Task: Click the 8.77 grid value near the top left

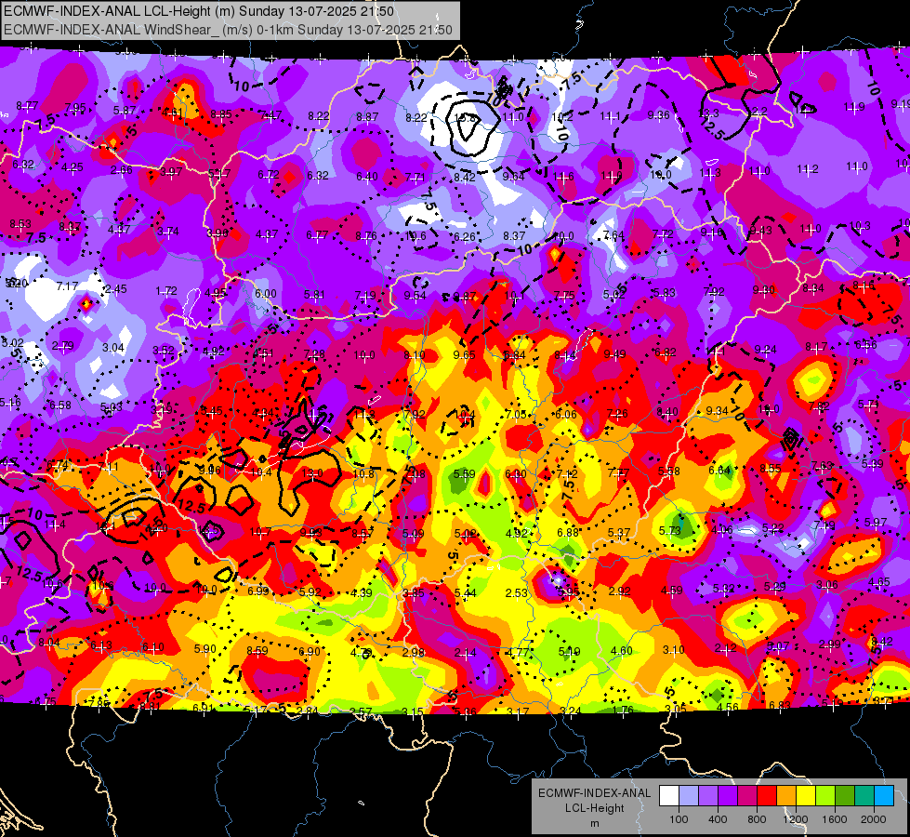Action: click(27, 106)
